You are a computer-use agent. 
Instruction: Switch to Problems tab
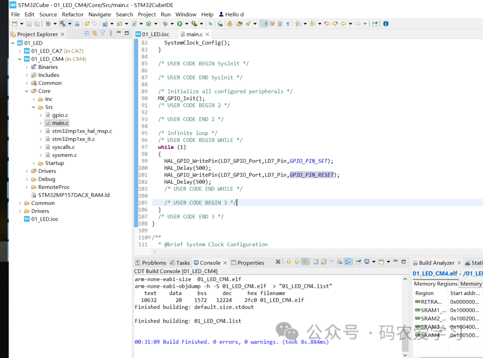click(x=151, y=262)
